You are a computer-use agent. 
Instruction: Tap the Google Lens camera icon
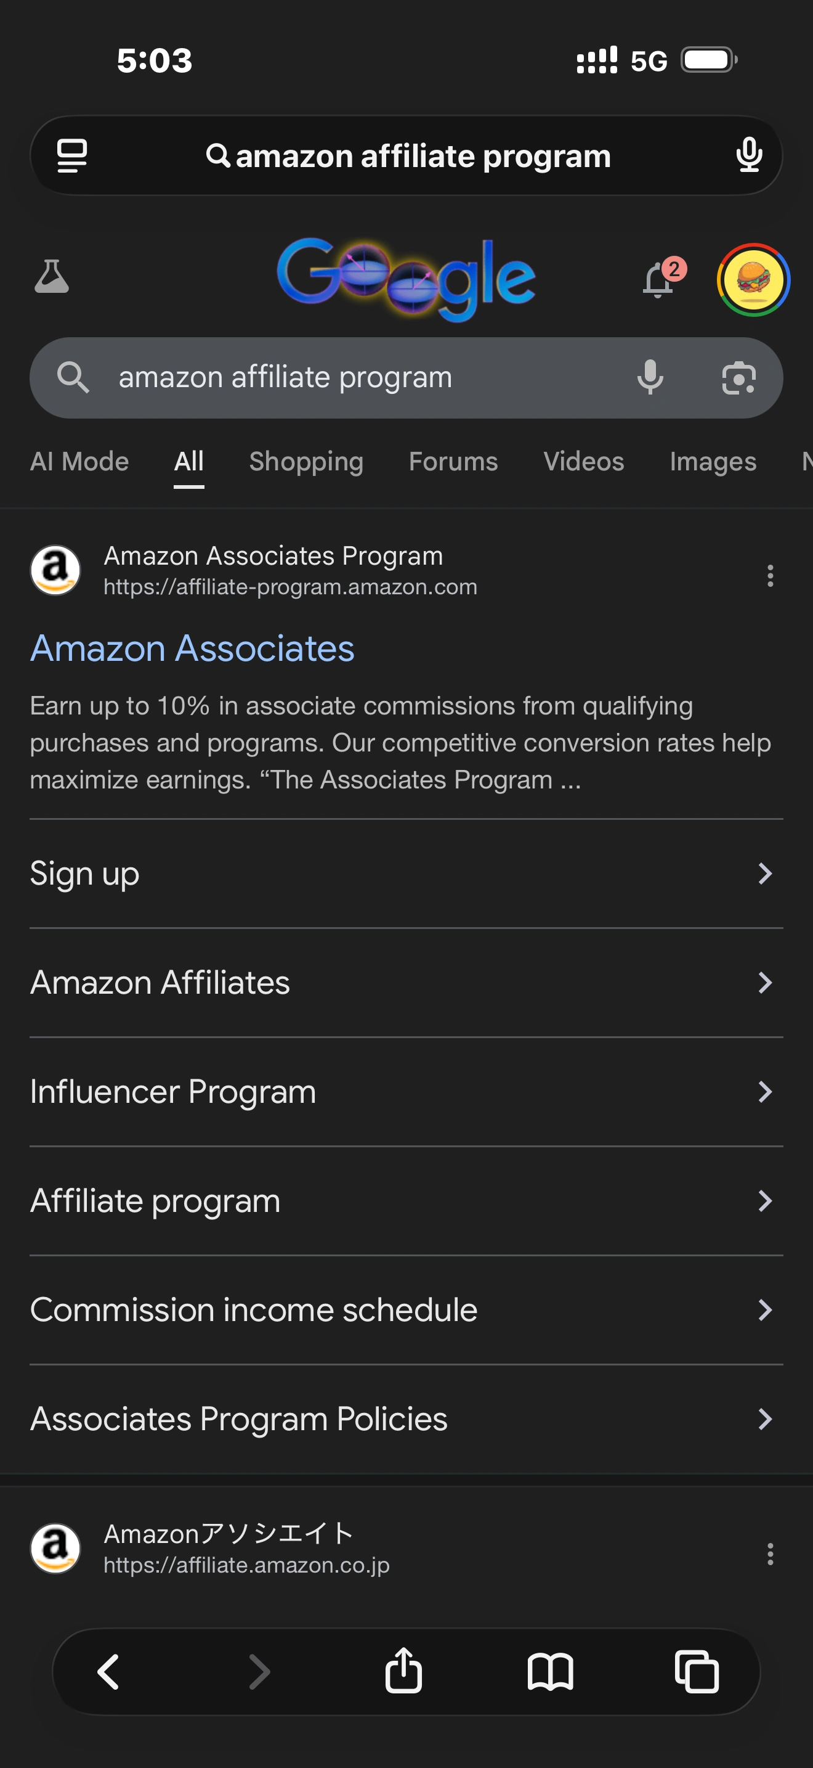coord(738,378)
